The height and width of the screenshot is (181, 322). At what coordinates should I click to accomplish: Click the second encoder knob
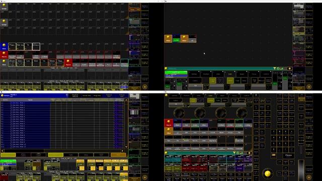coord(200,113)
